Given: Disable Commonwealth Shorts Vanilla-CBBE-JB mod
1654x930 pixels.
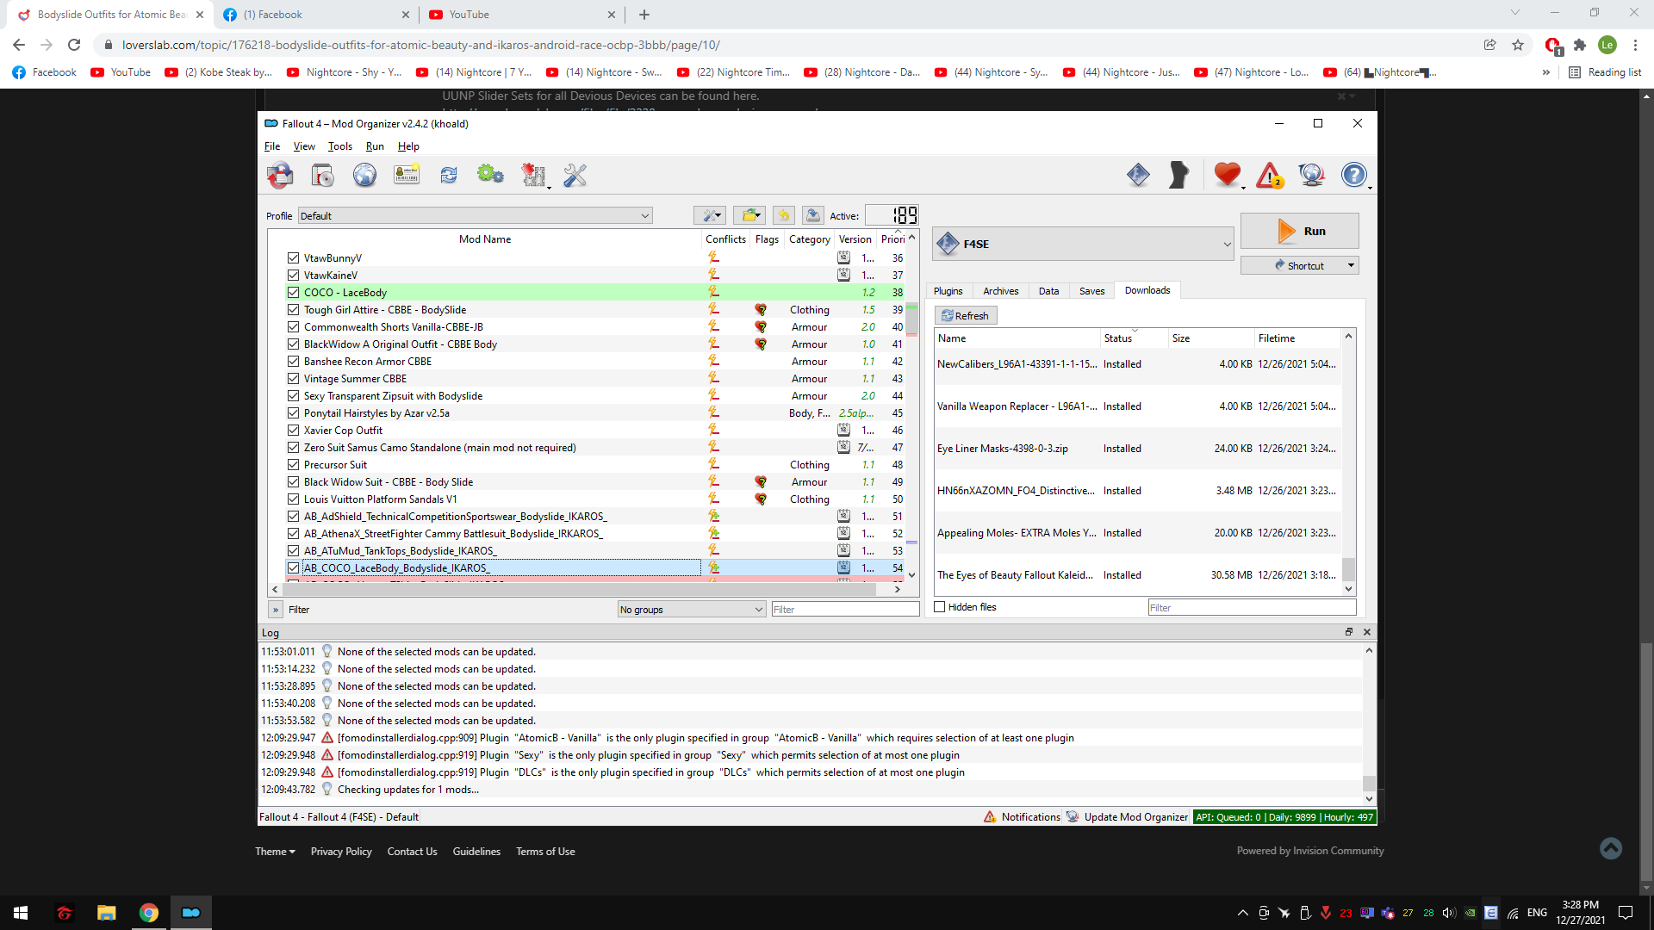Looking at the screenshot, I should click(293, 327).
